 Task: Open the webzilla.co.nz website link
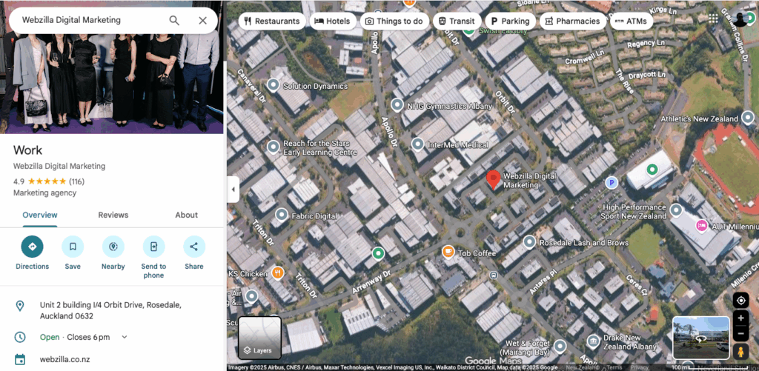[65, 359]
